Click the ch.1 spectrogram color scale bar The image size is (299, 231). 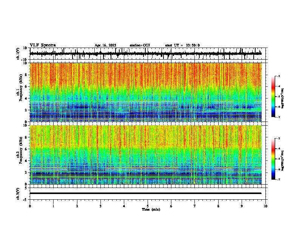tap(273, 97)
